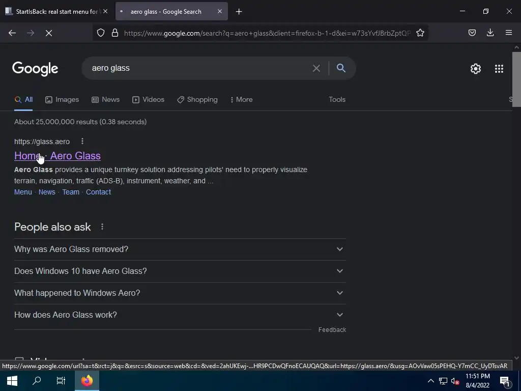This screenshot has height=391, width=521.
Task: Clear the Google search box
Action: tap(316, 68)
